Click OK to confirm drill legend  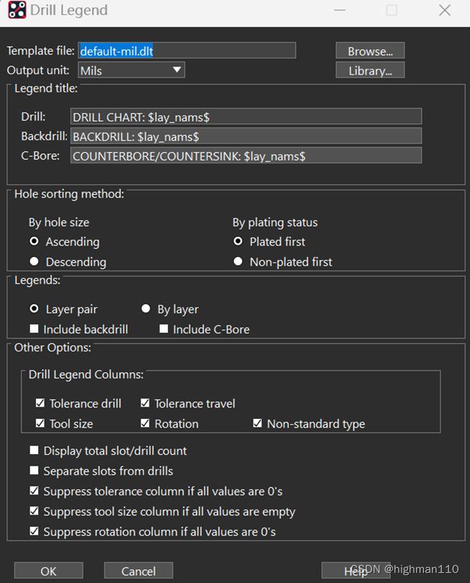point(48,571)
